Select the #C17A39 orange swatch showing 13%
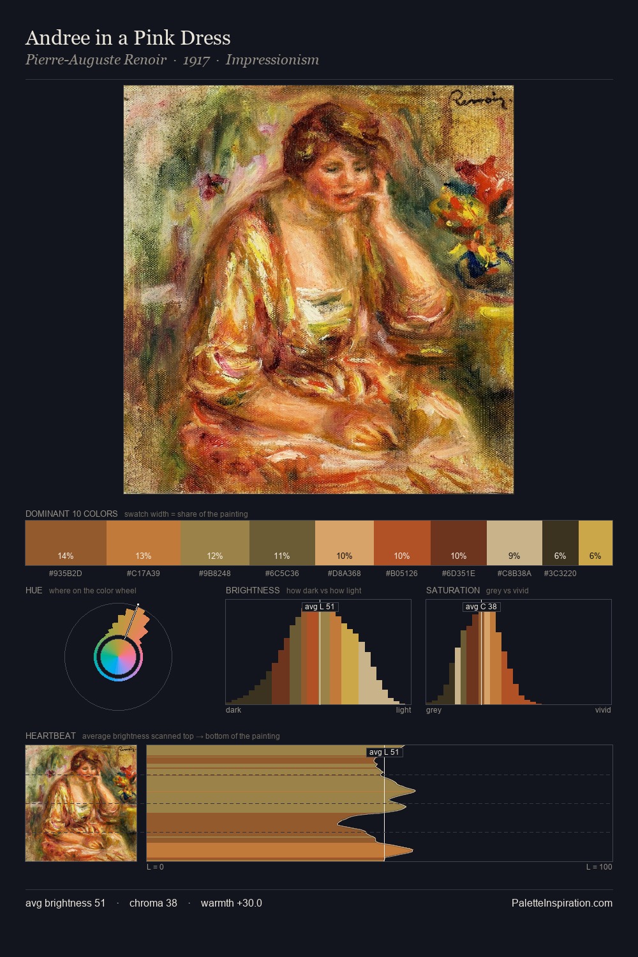 point(144,543)
